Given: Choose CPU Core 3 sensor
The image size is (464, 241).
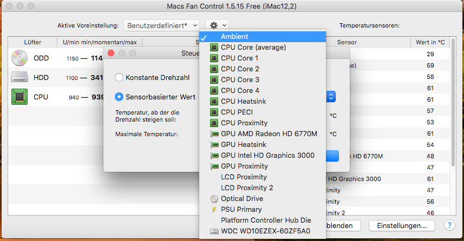Looking at the screenshot, I should [x=263, y=80].
